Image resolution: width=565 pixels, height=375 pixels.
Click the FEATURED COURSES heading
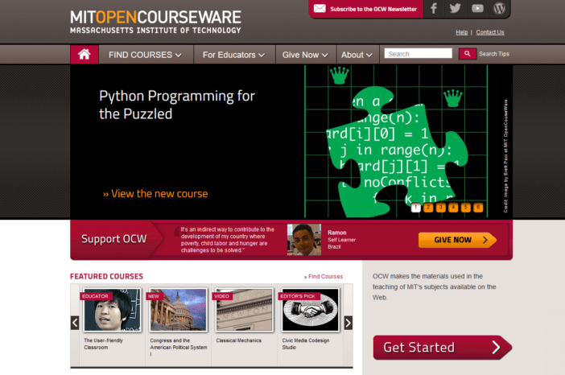point(107,276)
